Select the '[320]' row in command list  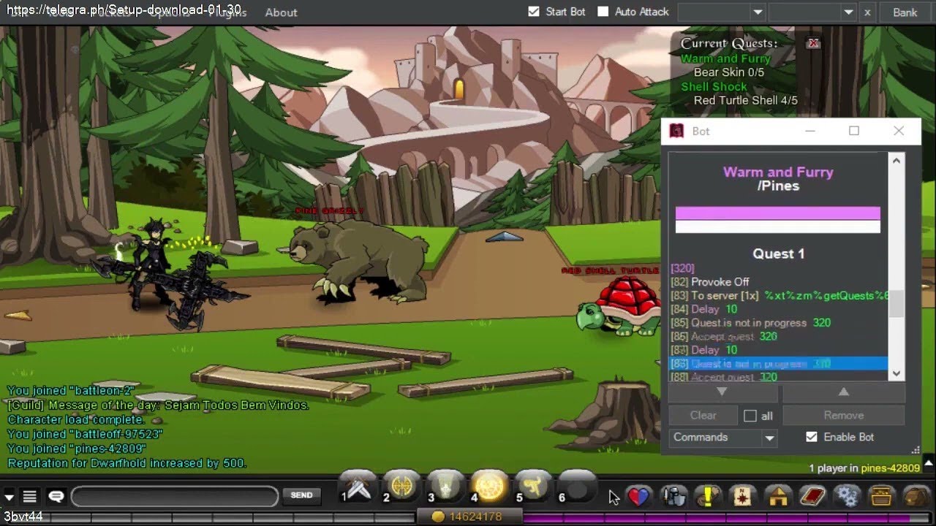(x=779, y=269)
